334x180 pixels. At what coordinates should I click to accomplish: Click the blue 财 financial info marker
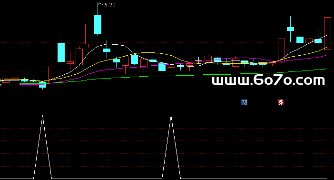tap(244, 102)
